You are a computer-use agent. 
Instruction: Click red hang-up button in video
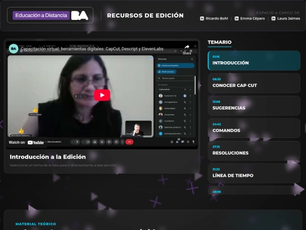coord(129,142)
